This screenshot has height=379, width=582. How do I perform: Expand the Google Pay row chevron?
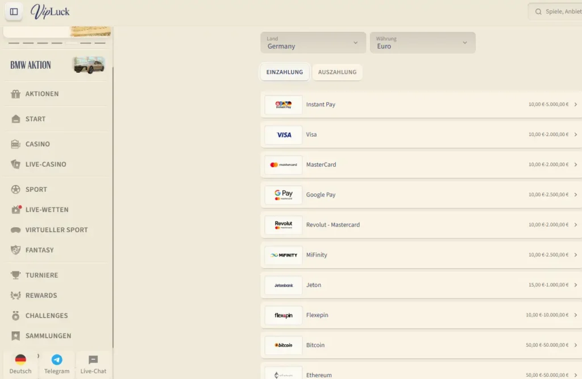576,195
